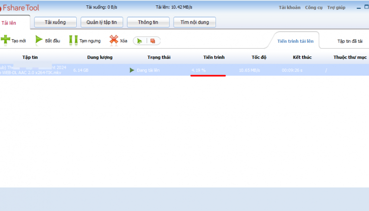Open Quản lý tập tin tab
This screenshot has height=211, width=369.
pyautogui.click(x=102, y=22)
